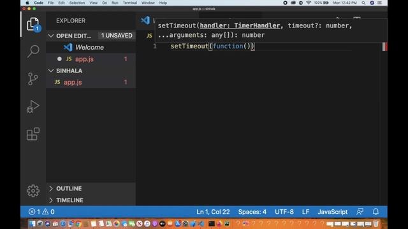Open the Wi-Fi menu in menu bar
The width and height of the screenshot is (408, 229).
[x=309, y=3]
